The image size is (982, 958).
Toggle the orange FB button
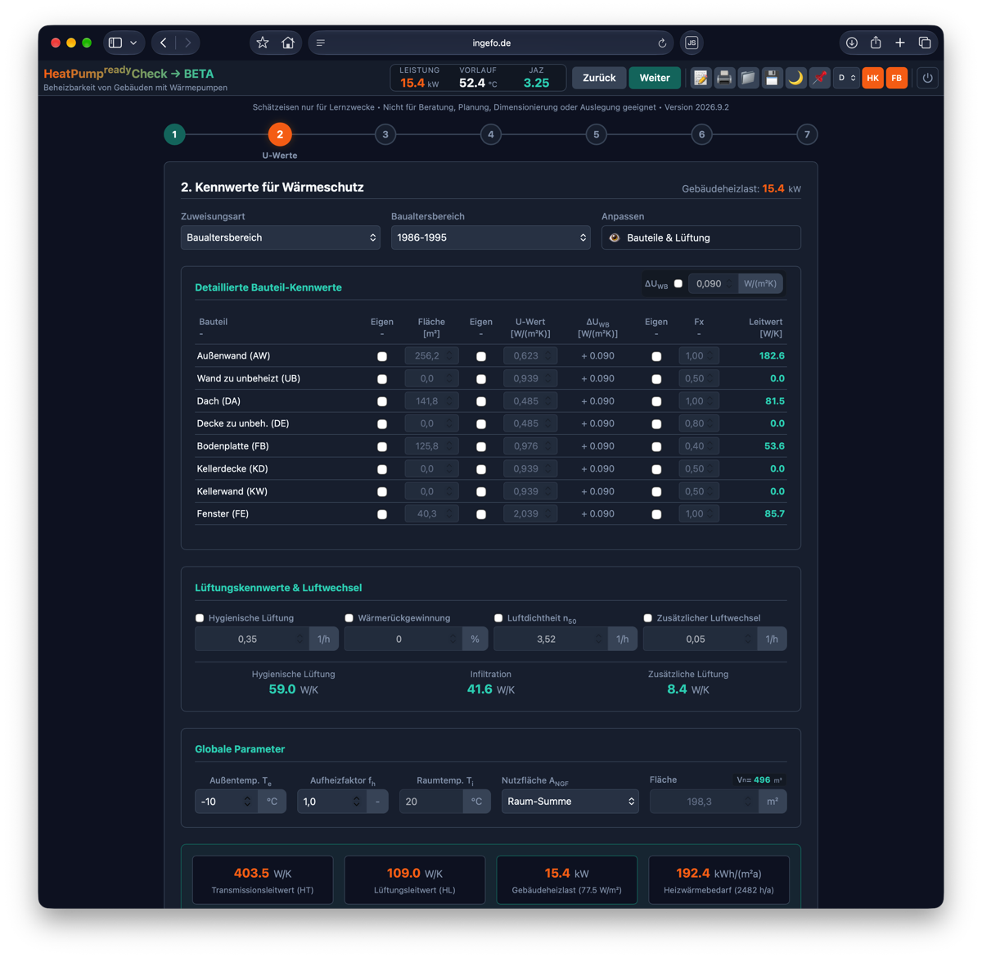(x=897, y=78)
